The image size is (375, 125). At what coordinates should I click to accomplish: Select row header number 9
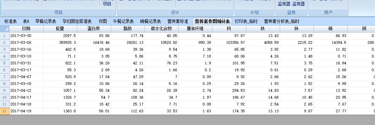[5, 91]
